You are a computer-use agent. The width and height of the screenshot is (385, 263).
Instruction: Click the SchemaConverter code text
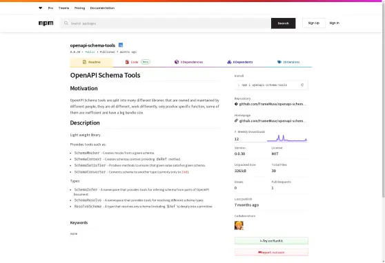coord(90,172)
